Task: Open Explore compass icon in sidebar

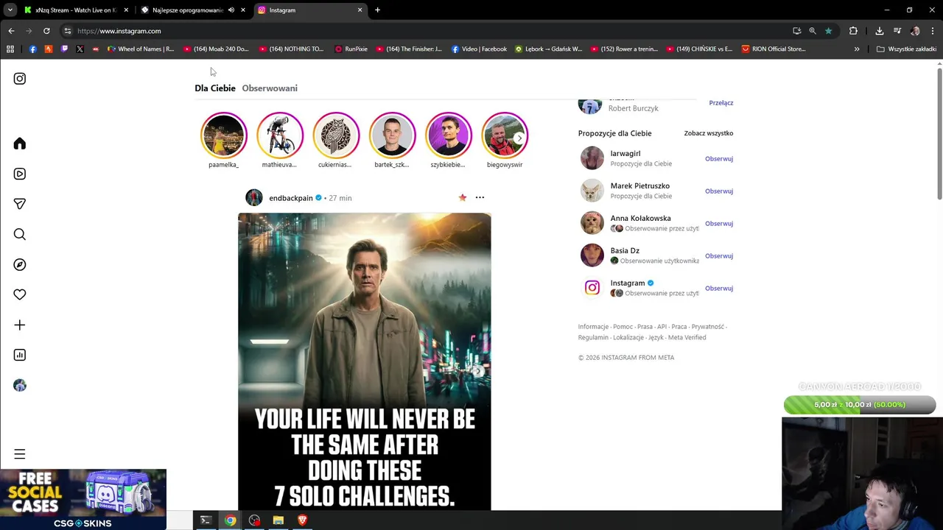Action: (x=20, y=264)
